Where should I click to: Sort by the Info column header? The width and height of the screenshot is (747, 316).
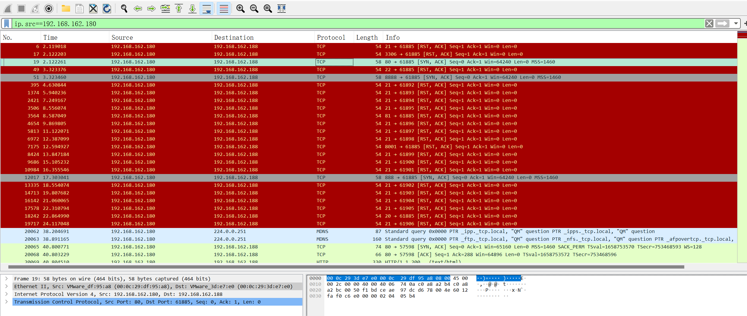tap(560, 38)
